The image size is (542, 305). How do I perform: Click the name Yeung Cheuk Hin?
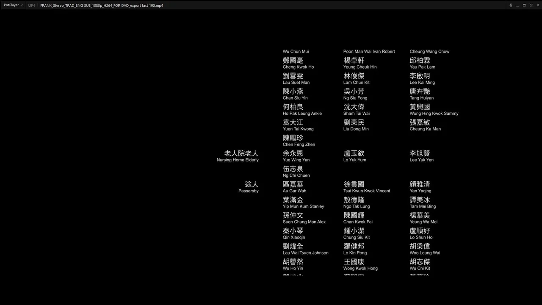[360, 67]
